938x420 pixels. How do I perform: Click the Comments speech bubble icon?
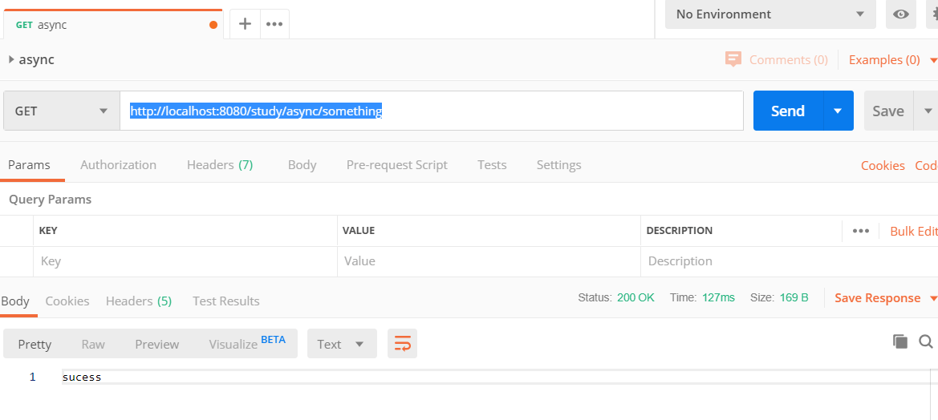click(x=733, y=59)
